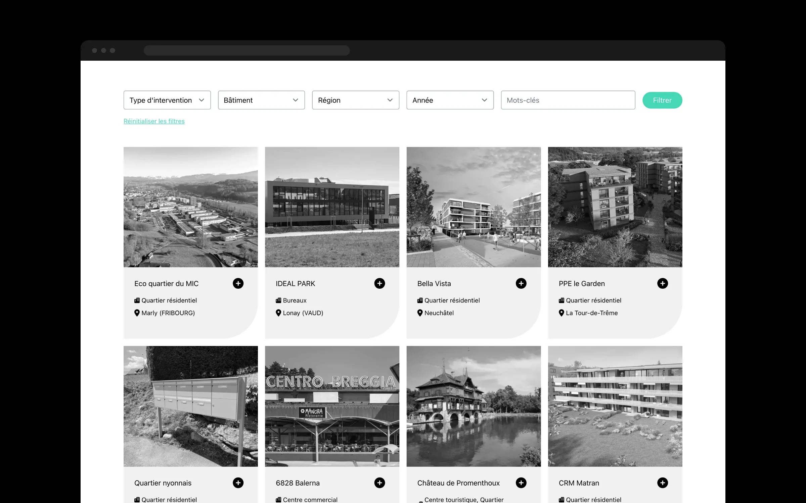Click the location pin beside Marly (FRIBOURG)
The width and height of the screenshot is (806, 503).
(x=137, y=313)
